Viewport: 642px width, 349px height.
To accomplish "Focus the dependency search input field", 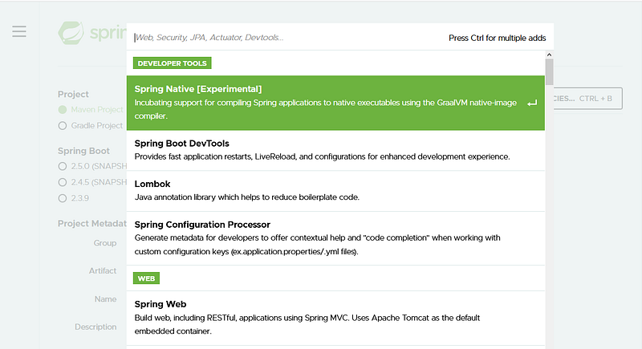I will 281,38.
